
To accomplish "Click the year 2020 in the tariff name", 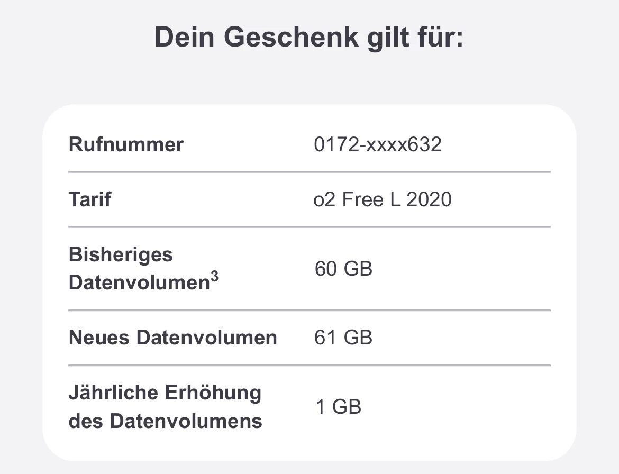I will 429,199.
